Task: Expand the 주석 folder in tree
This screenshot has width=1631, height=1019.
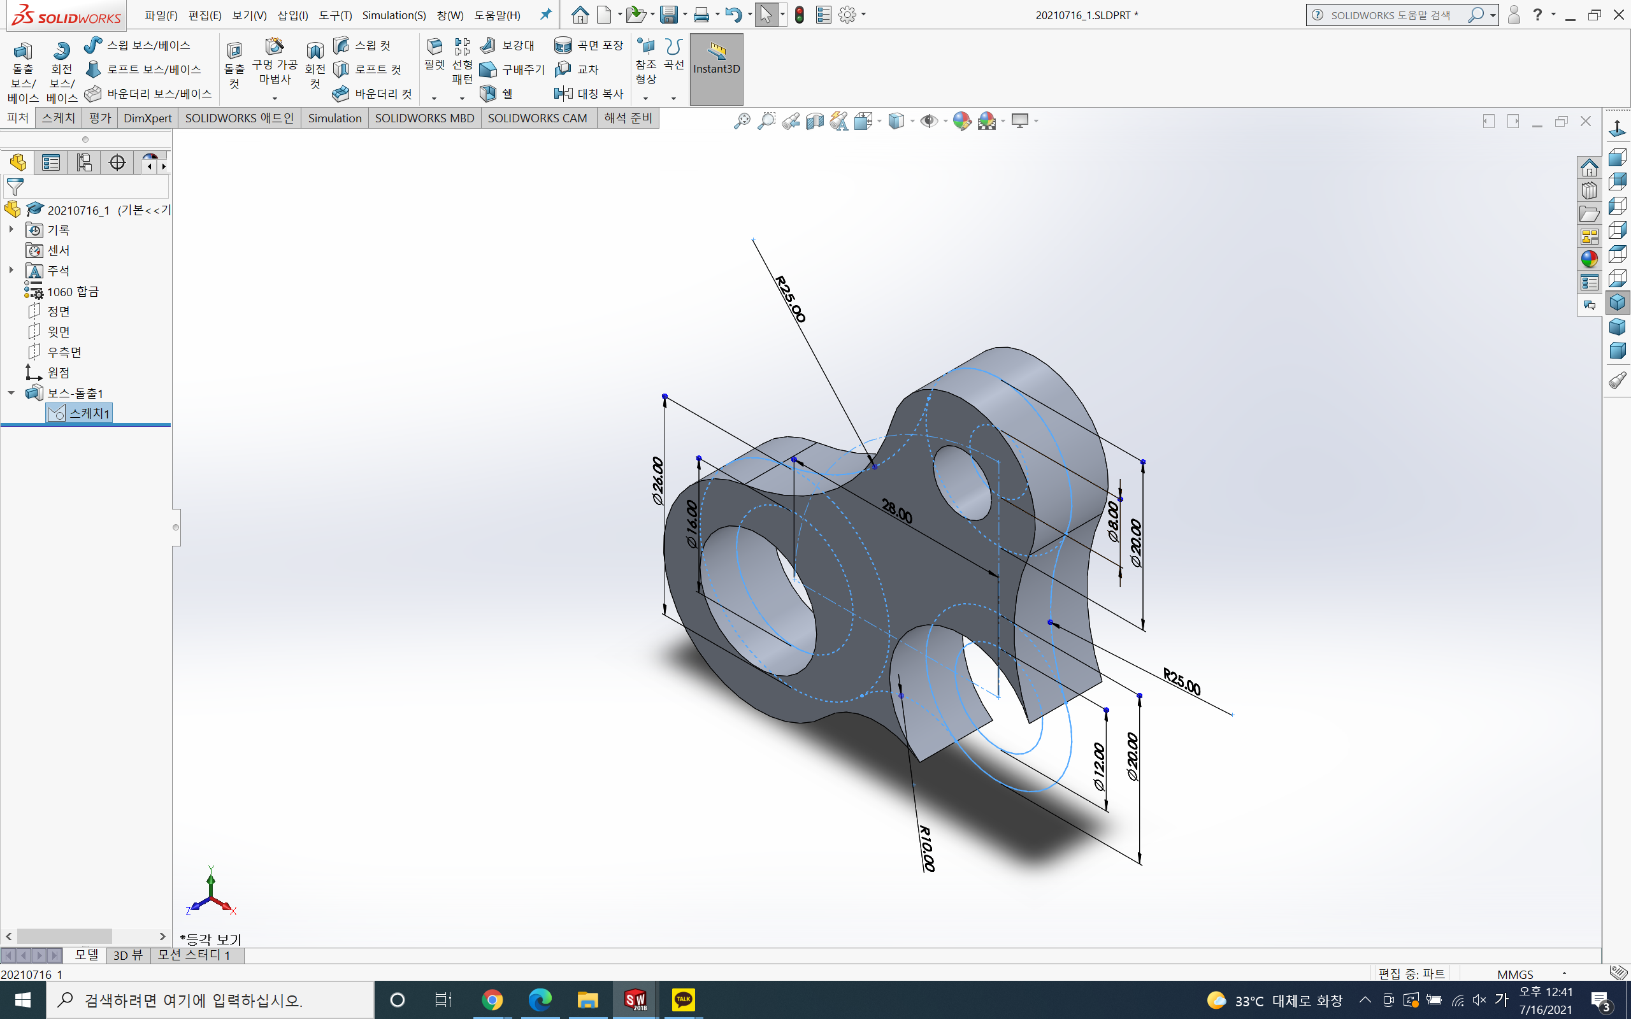Action: (x=11, y=270)
